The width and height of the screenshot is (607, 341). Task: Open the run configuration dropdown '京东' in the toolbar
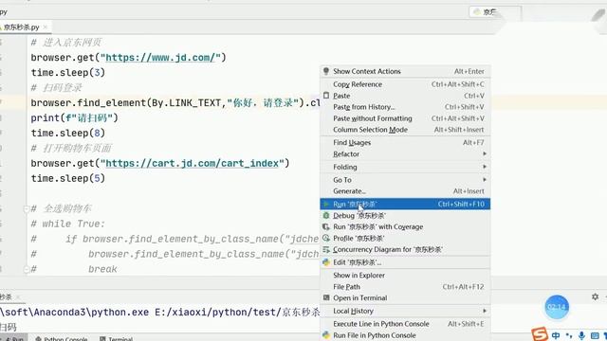[495, 12]
